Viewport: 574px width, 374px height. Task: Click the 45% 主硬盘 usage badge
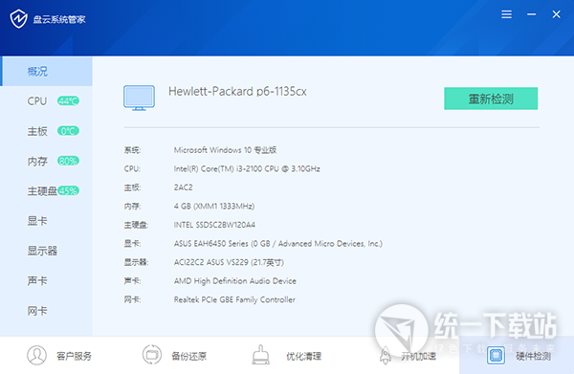tap(68, 191)
